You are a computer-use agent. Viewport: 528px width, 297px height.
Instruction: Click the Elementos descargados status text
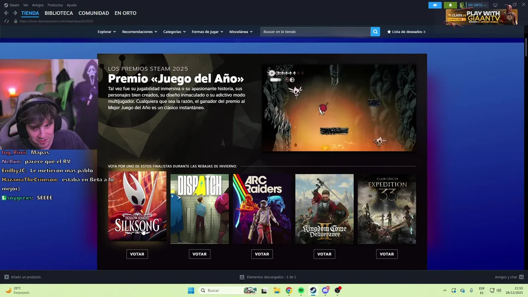pyautogui.click(x=271, y=277)
